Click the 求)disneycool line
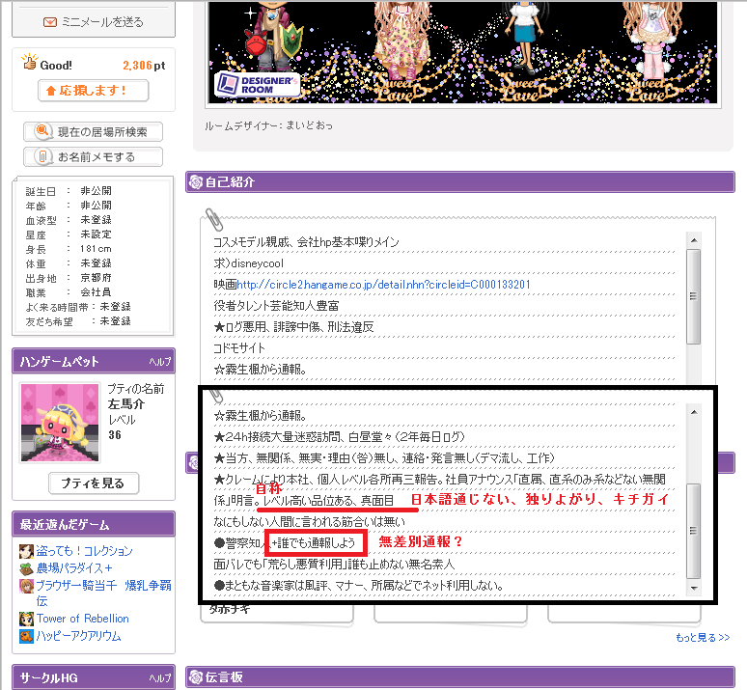The image size is (747, 690). coord(249,263)
